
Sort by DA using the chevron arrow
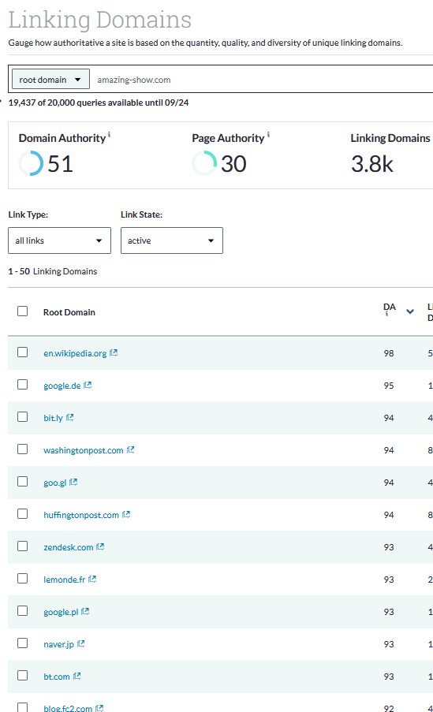coord(410,311)
